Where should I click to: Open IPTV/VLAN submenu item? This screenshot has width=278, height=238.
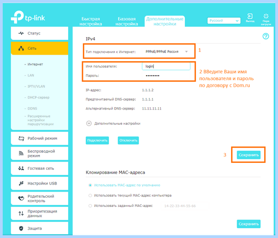(36, 86)
